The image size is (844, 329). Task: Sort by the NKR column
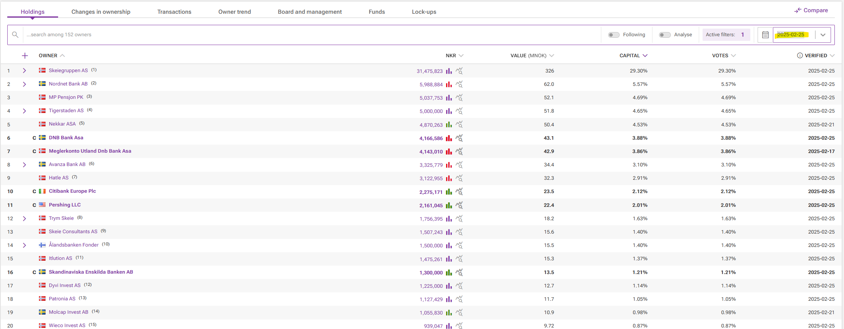click(x=454, y=56)
